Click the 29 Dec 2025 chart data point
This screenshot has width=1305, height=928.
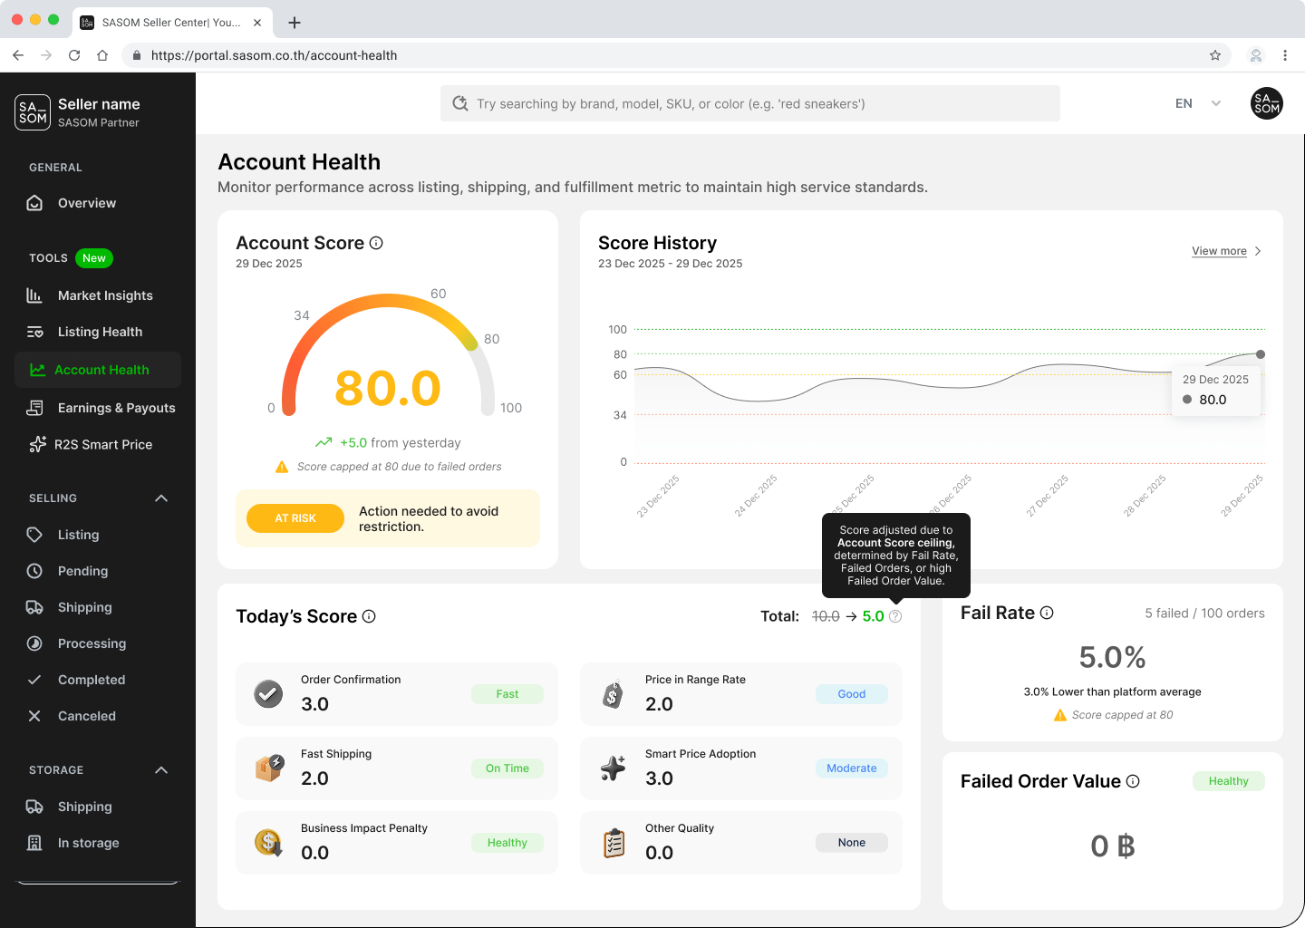point(1261,354)
